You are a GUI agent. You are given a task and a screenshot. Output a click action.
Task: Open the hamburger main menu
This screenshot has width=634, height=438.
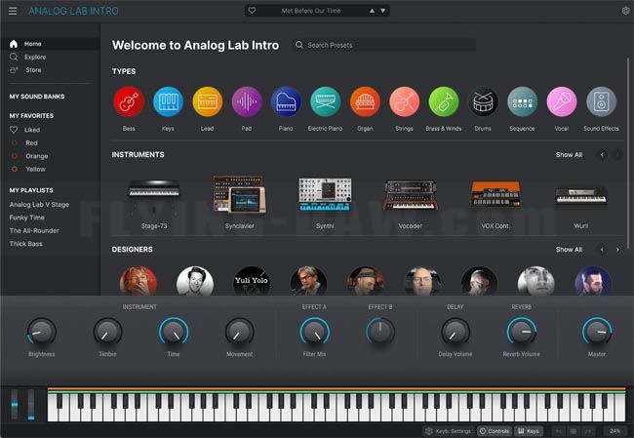coord(14,11)
